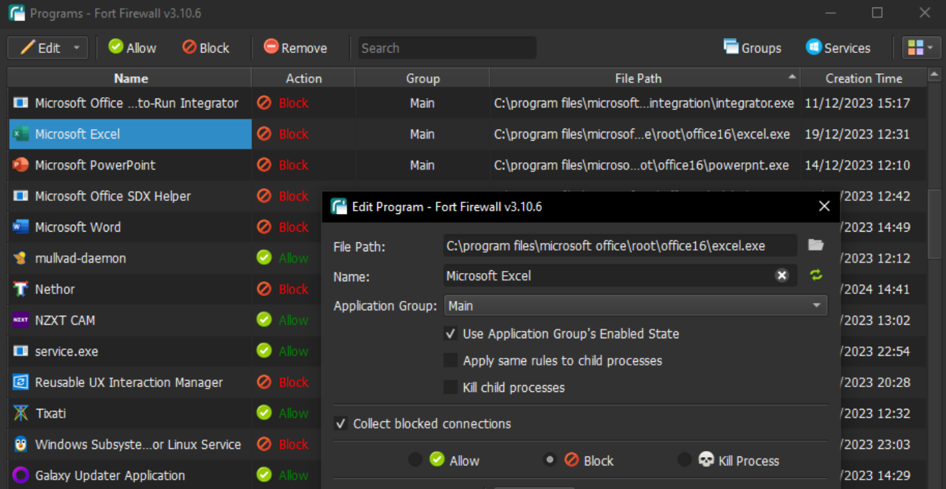Image resolution: width=946 pixels, height=489 pixels.
Task: Check the Kill child processes option
Action: pos(450,388)
